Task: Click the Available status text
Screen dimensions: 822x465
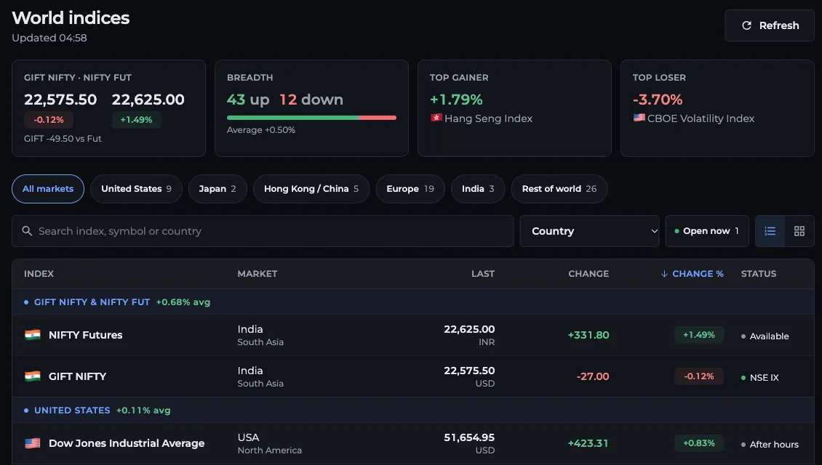Action: (x=769, y=336)
